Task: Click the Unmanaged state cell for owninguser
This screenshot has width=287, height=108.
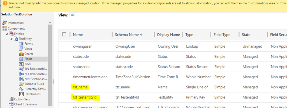Action: [253, 47]
